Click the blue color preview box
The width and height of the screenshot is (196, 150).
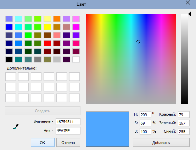(107, 129)
